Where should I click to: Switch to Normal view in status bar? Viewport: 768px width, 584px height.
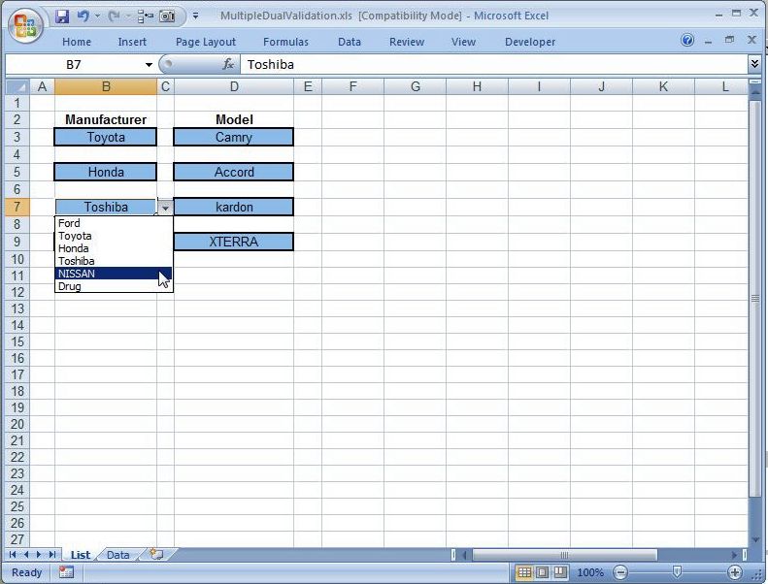click(x=524, y=572)
